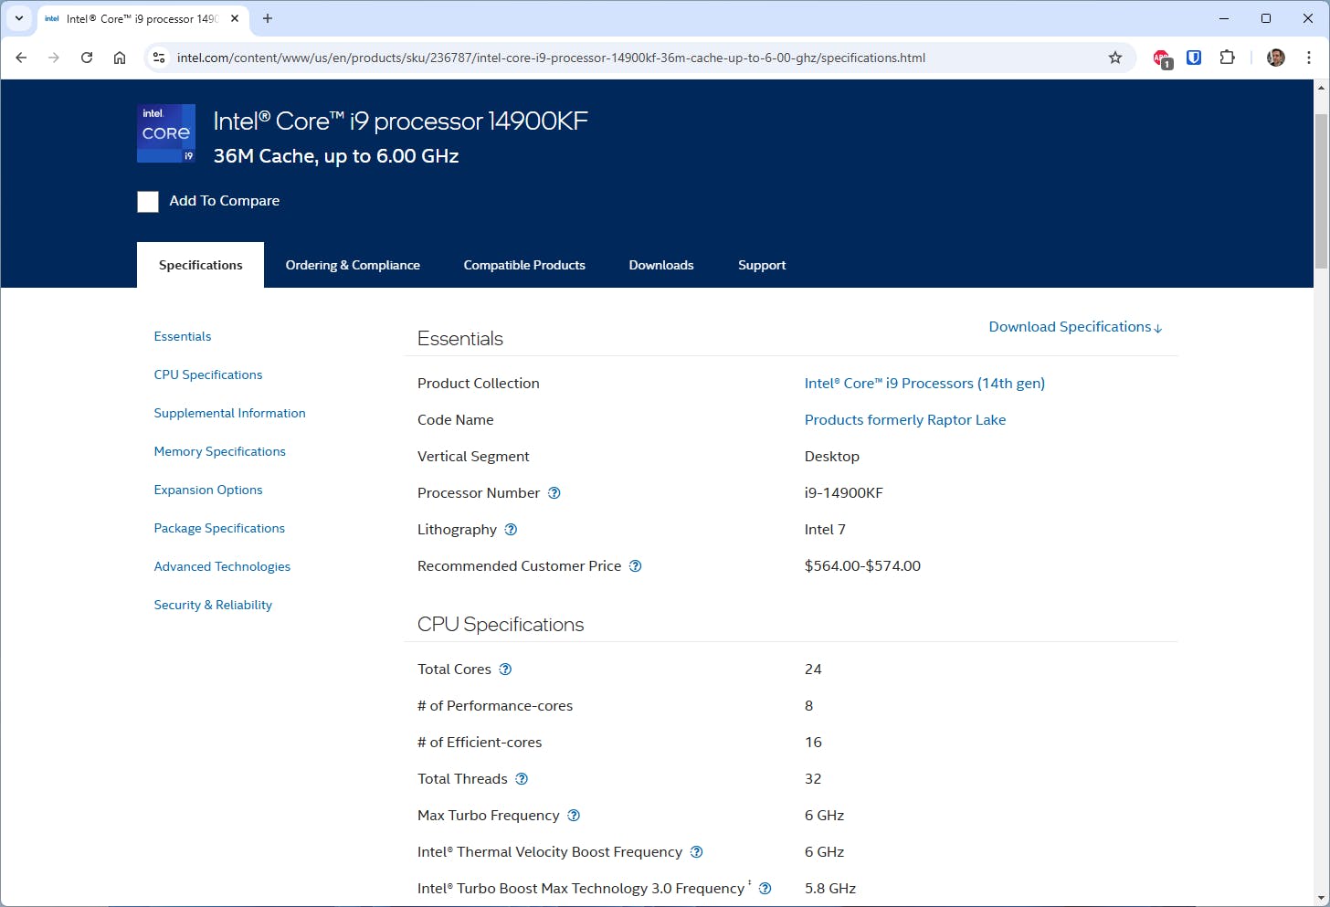View site information icon in address bar

click(159, 58)
